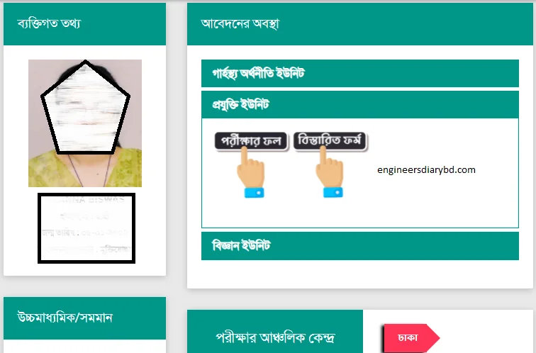Expand the বিজ্ঞান ইউনিট section
The image size is (536, 353).
tap(360, 246)
